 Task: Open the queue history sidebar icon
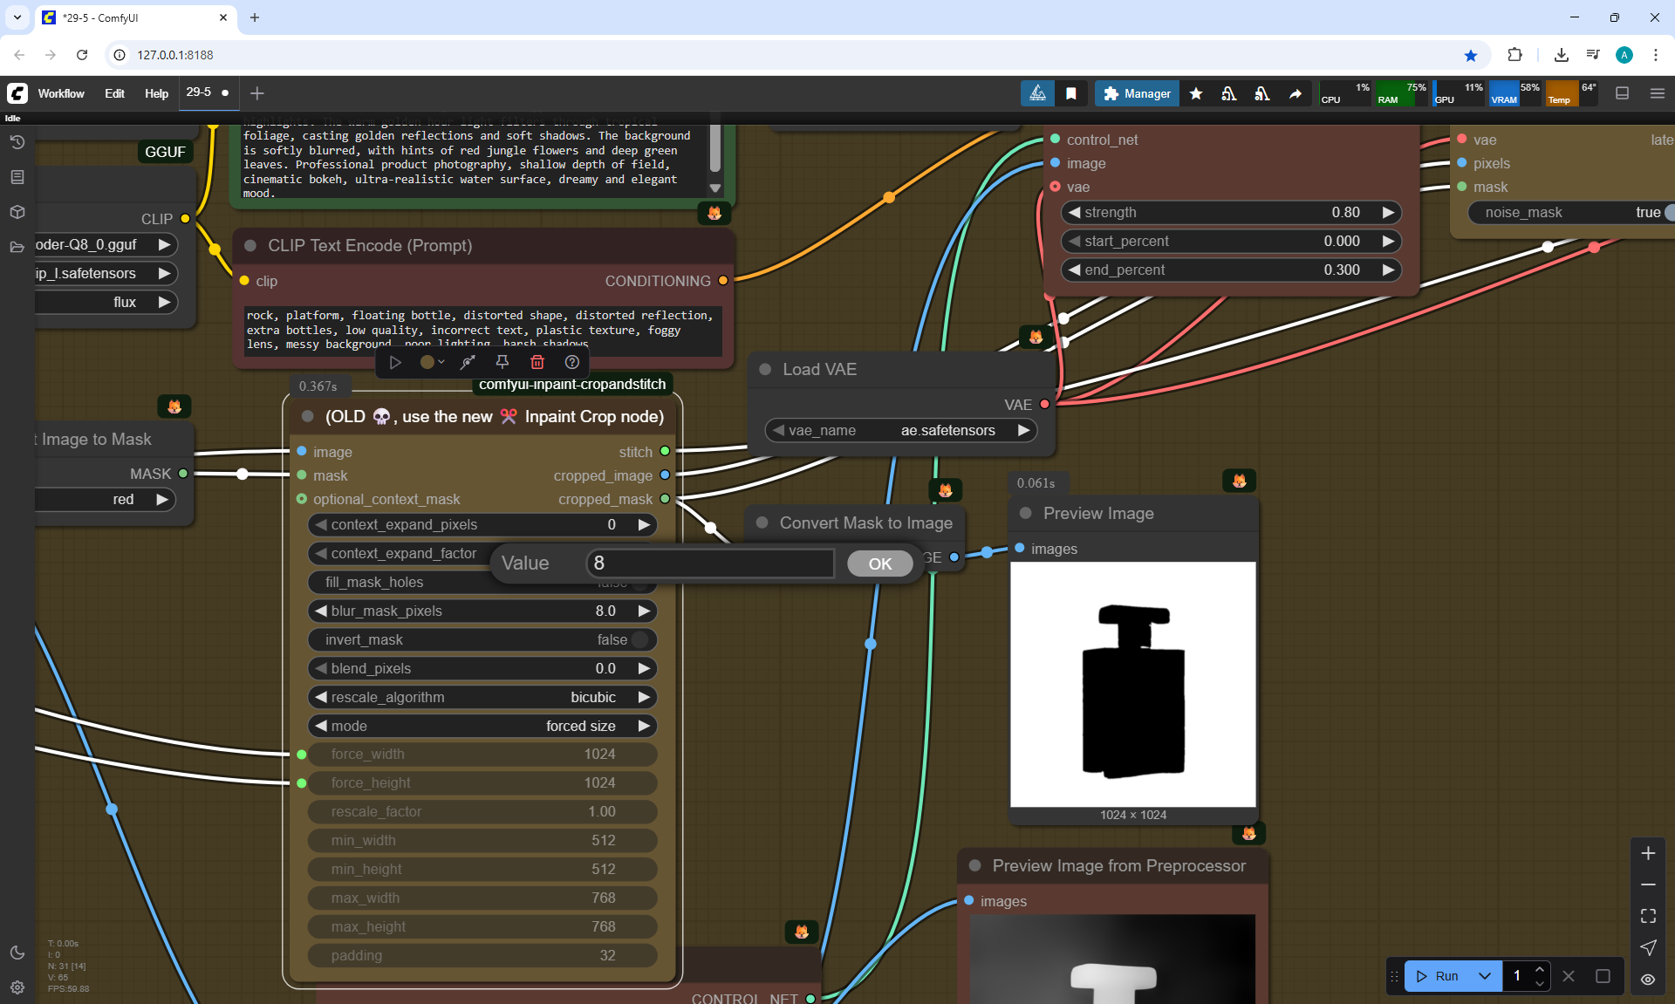[x=17, y=142]
